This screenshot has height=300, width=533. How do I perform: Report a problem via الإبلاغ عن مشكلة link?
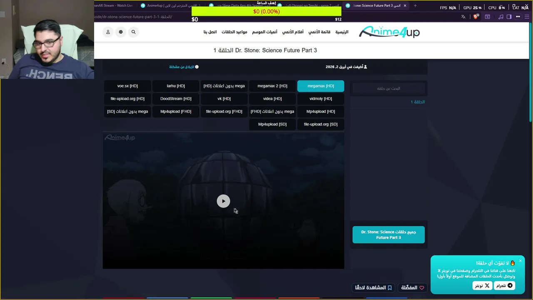click(x=184, y=67)
